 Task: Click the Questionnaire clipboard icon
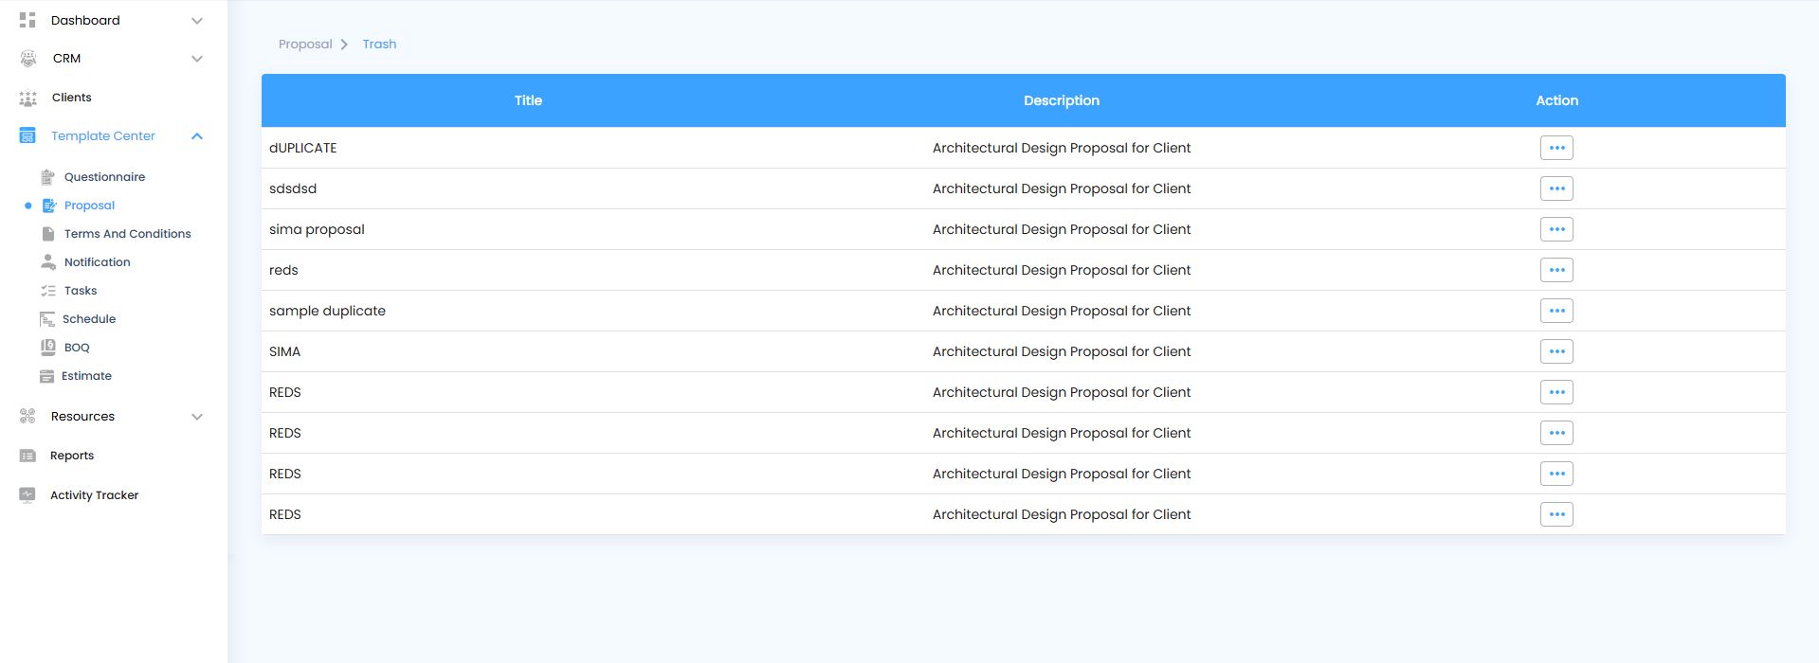(x=48, y=177)
